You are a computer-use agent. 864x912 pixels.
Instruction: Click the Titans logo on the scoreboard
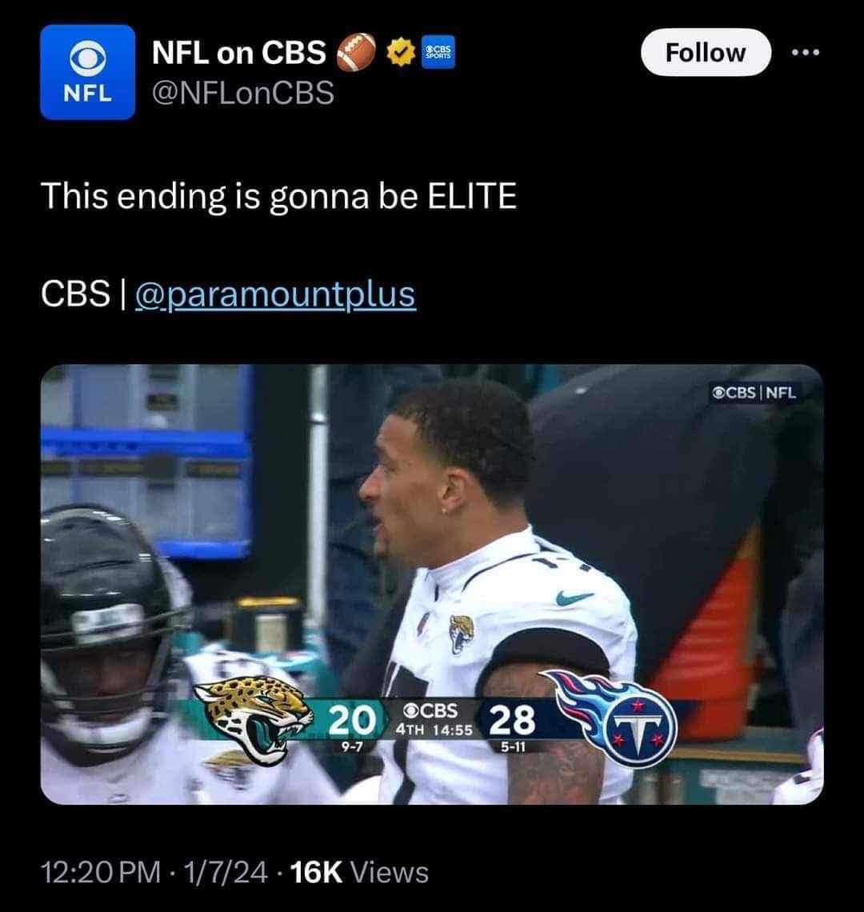tap(618, 717)
